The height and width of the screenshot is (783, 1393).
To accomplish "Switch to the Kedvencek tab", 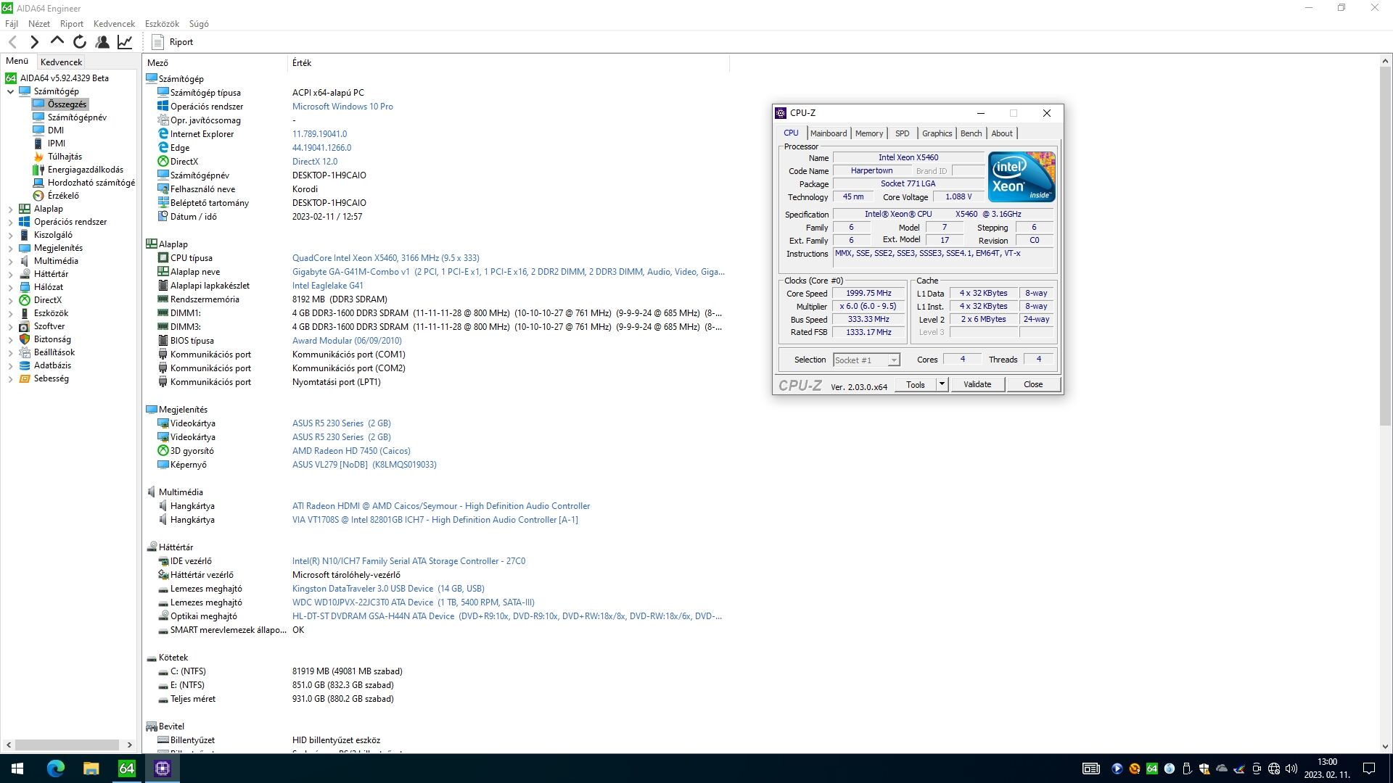I will click(x=61, y=62).
